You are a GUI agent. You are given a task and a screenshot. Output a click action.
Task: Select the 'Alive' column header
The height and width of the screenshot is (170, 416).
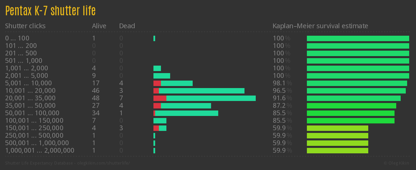pos(99,26)
